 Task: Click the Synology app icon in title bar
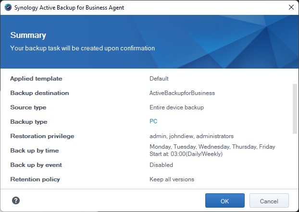click(x=7, y=7)
